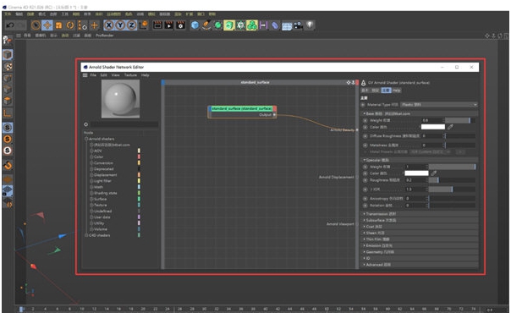Open Help menu in Shader Network Editor
The width and height of the screenshot is (511, 313).
click(146, 75)
